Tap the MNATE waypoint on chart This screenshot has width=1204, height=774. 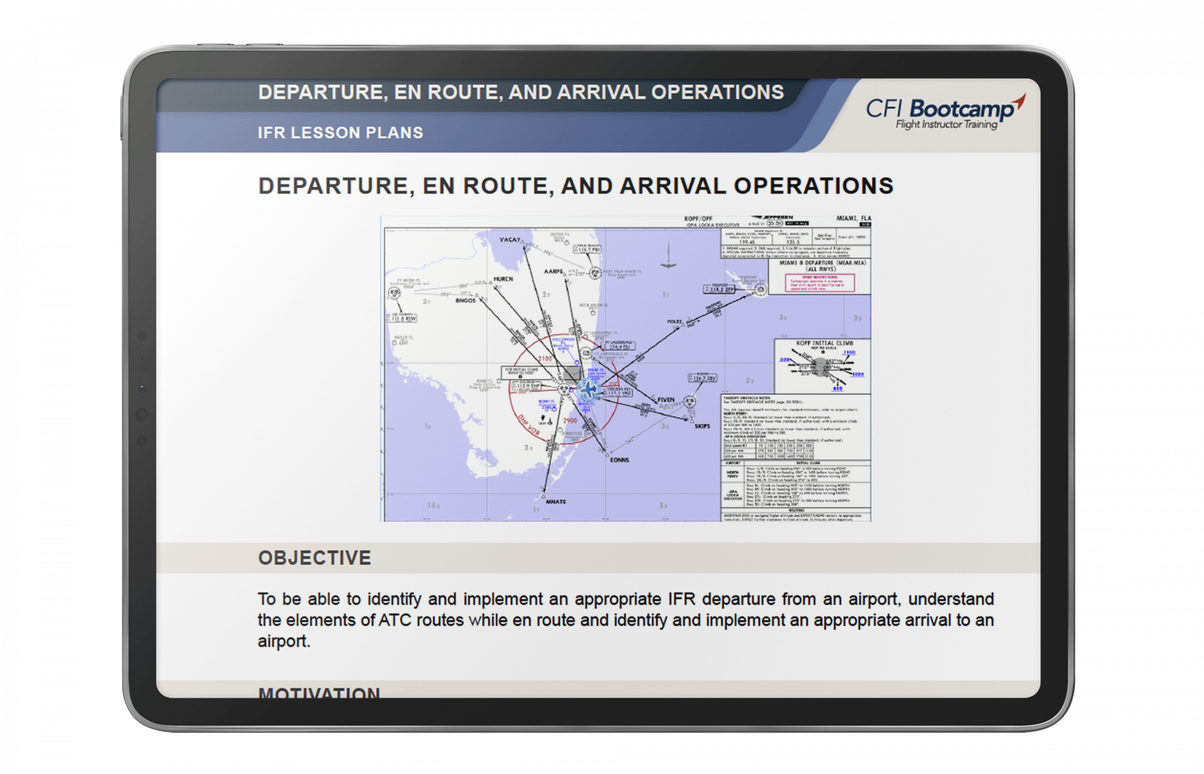(543, 496)
